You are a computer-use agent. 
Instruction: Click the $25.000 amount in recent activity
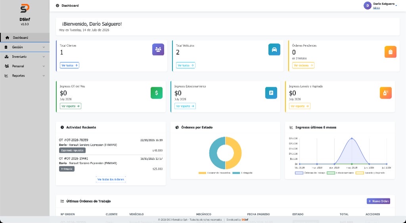(157, 169)
